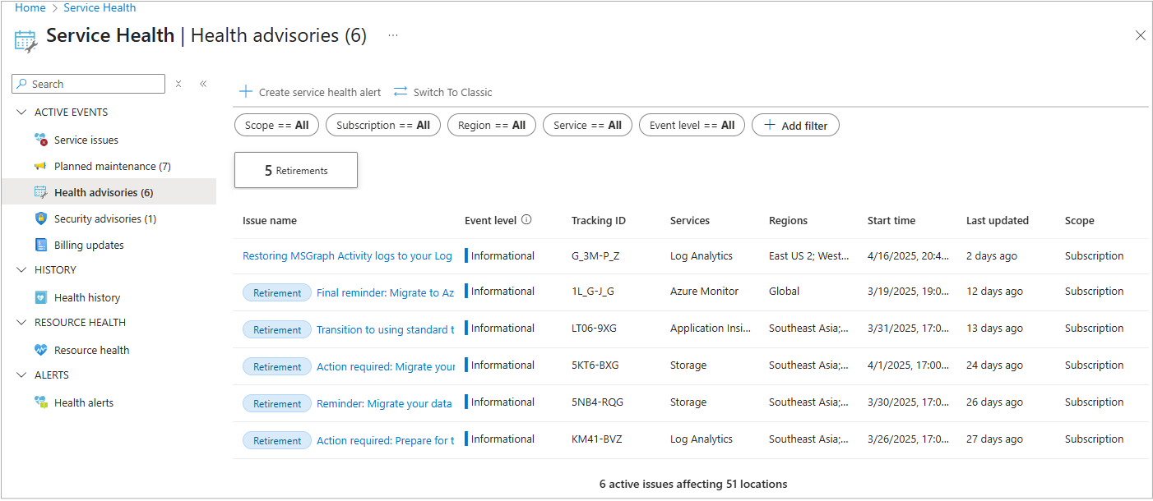Open Restoring MSGraph Activity logs issue

tap(347, 255)
